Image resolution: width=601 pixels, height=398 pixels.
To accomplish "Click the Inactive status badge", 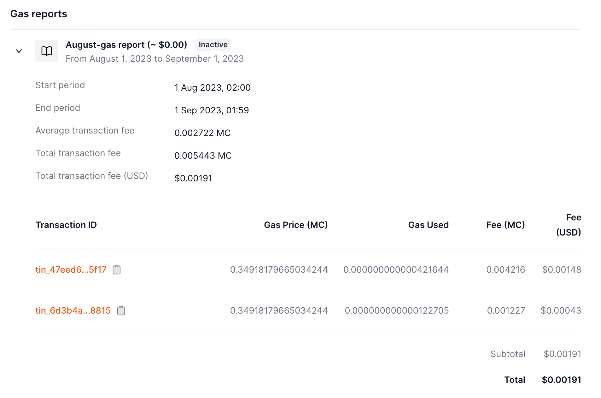I will click(x=213, y=45).
